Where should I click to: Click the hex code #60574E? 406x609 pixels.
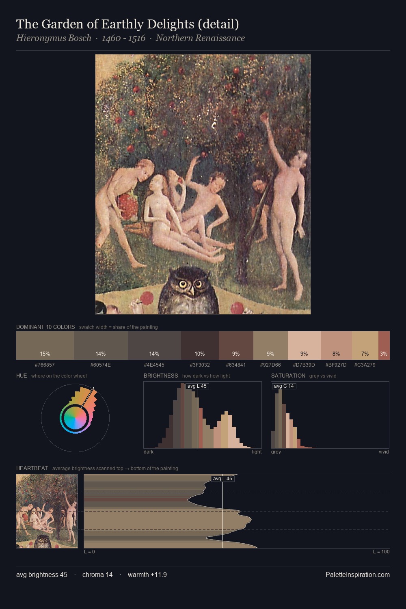coord(101,365)
